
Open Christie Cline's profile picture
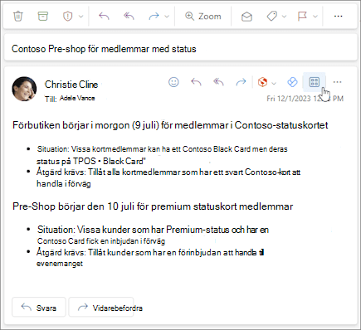point(24,89)
